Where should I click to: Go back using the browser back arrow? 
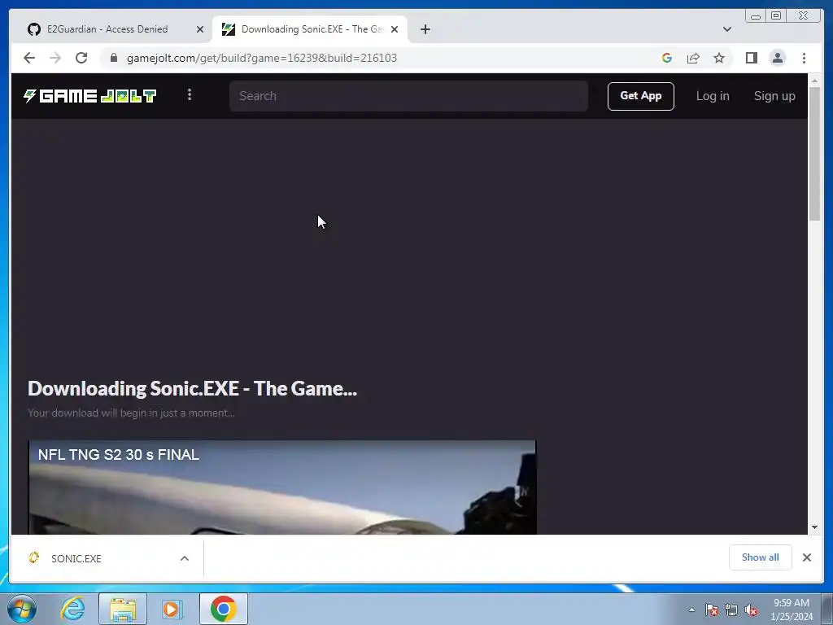pos(29,58)
